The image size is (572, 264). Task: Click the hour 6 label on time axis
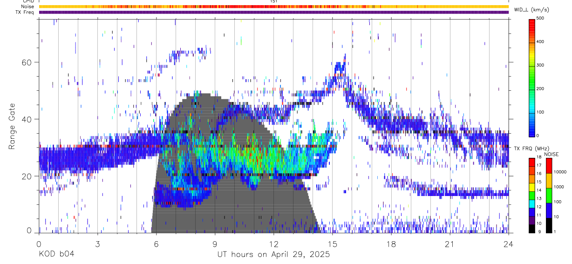(x=156, y=244)
